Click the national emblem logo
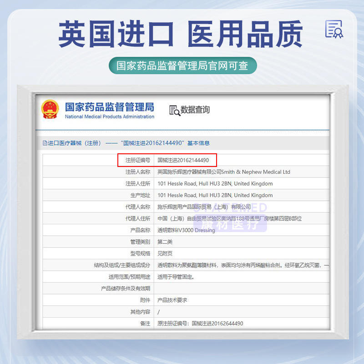The height and width of the screenshot is (364, 364). click(x=50, y=109)
